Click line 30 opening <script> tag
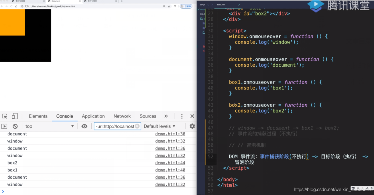 [235, 31]
